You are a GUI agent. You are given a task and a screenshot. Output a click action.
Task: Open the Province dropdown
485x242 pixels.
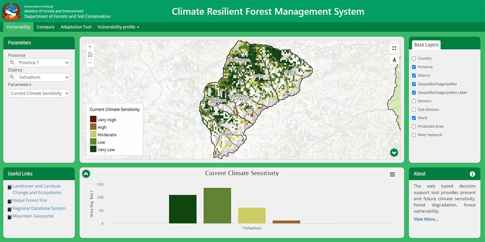point(43,63)
